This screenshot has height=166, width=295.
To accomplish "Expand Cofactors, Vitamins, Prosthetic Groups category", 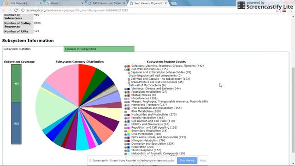I will [x=125, y=66].
